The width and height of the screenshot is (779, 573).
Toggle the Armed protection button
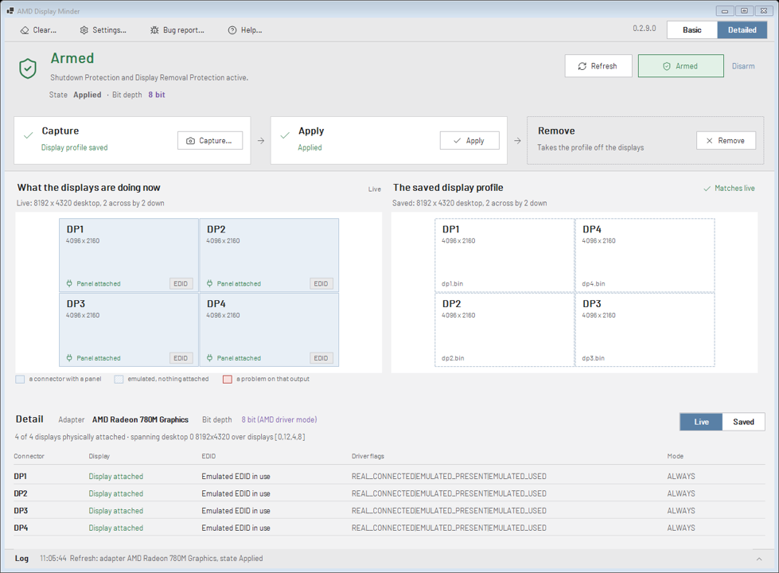[680, 66]
